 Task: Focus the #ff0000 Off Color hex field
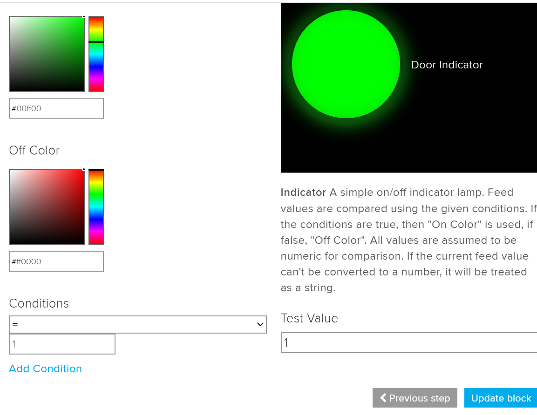(56, 261)
